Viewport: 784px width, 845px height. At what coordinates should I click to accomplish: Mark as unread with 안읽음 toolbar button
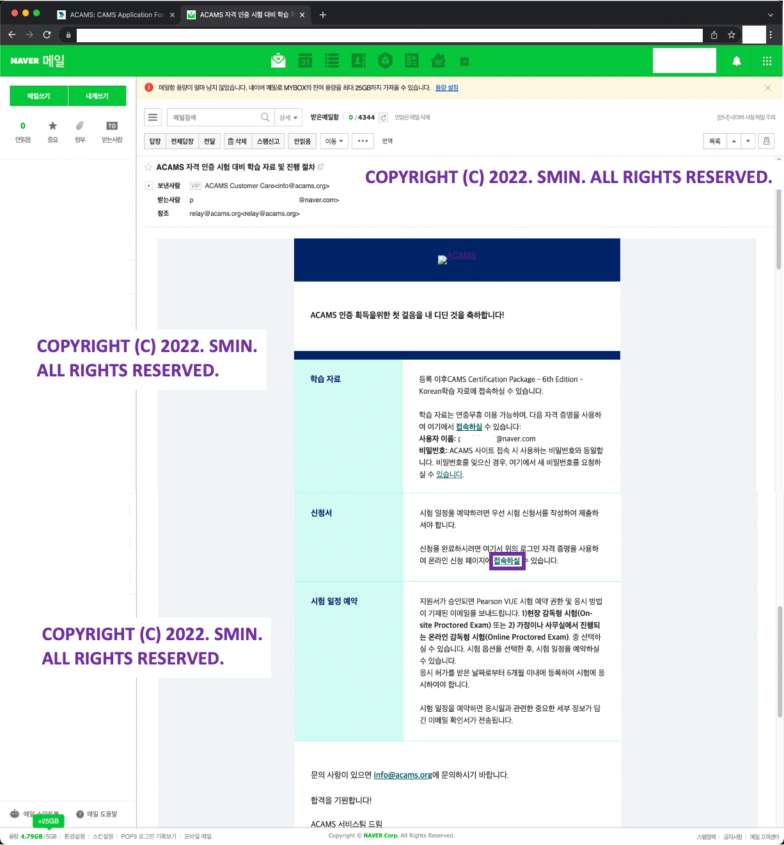click(x=302, y=141)
